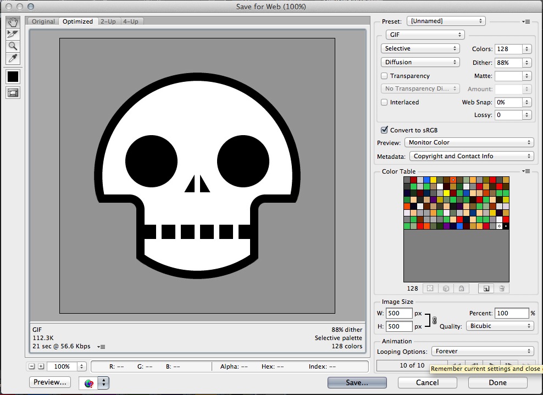Screen dimensions: 543x395
Task: Enable the Transparency checkbox
Action: (385, 76)
